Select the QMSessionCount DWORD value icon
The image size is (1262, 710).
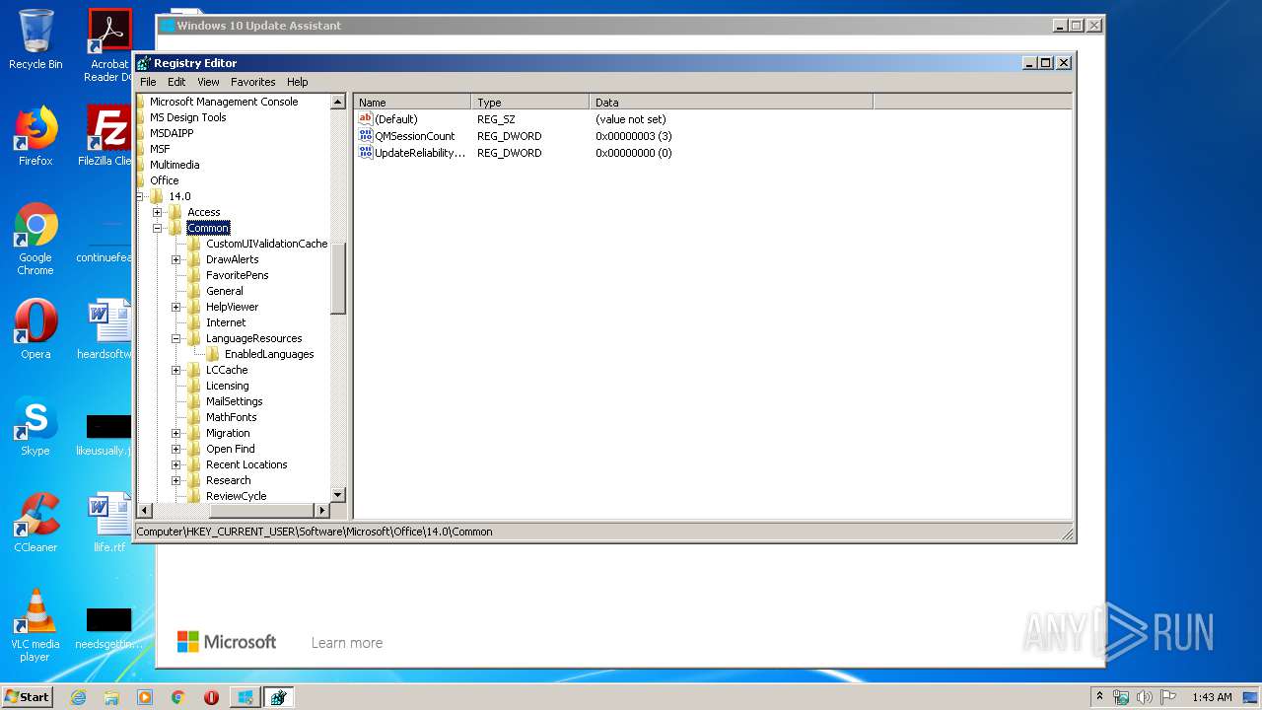tap(366, 136)
